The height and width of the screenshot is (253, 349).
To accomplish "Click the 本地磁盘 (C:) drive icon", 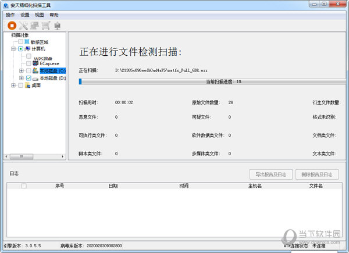I will [x=35, y=70].
